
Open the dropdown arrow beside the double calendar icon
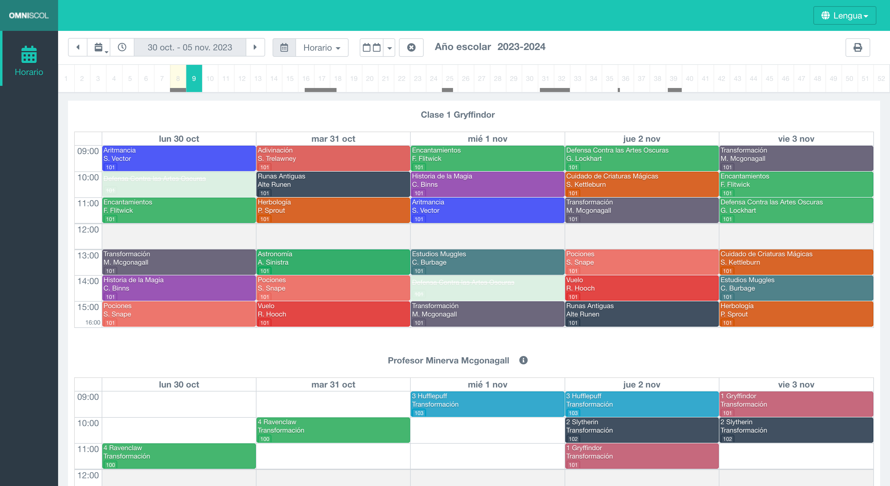pos(389,47)
